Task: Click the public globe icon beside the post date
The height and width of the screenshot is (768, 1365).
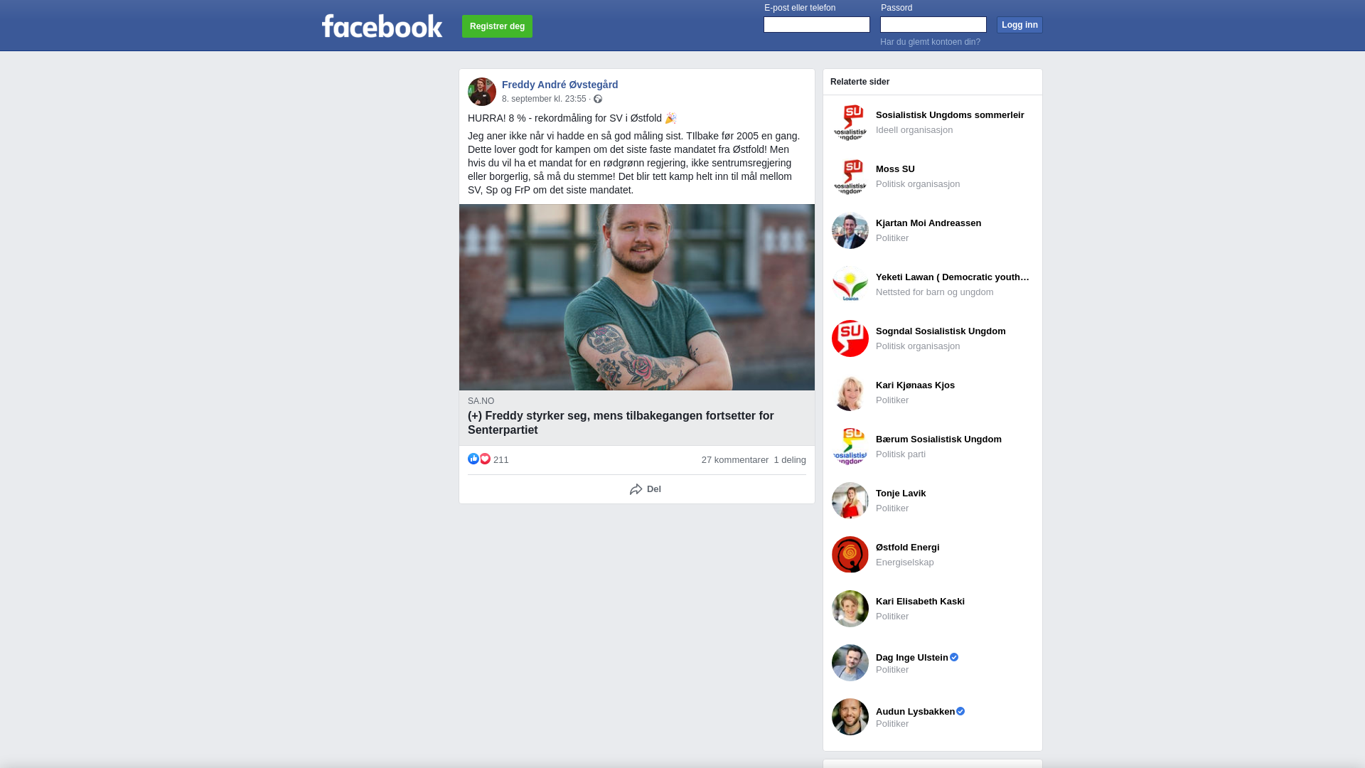Action: point(598,99)
